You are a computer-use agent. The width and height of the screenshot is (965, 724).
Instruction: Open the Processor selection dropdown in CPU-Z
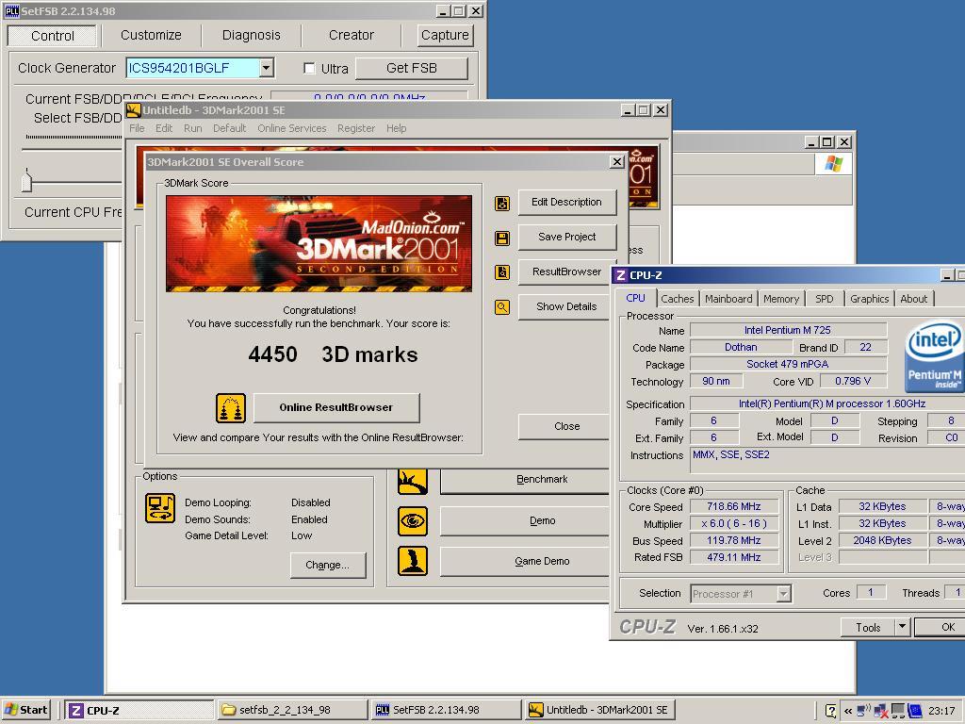click(783, 594)
